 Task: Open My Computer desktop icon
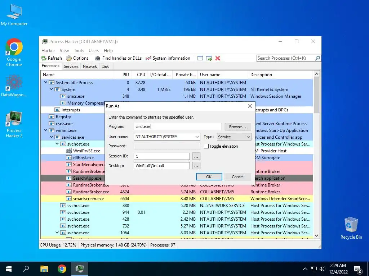tap(14, 15)
